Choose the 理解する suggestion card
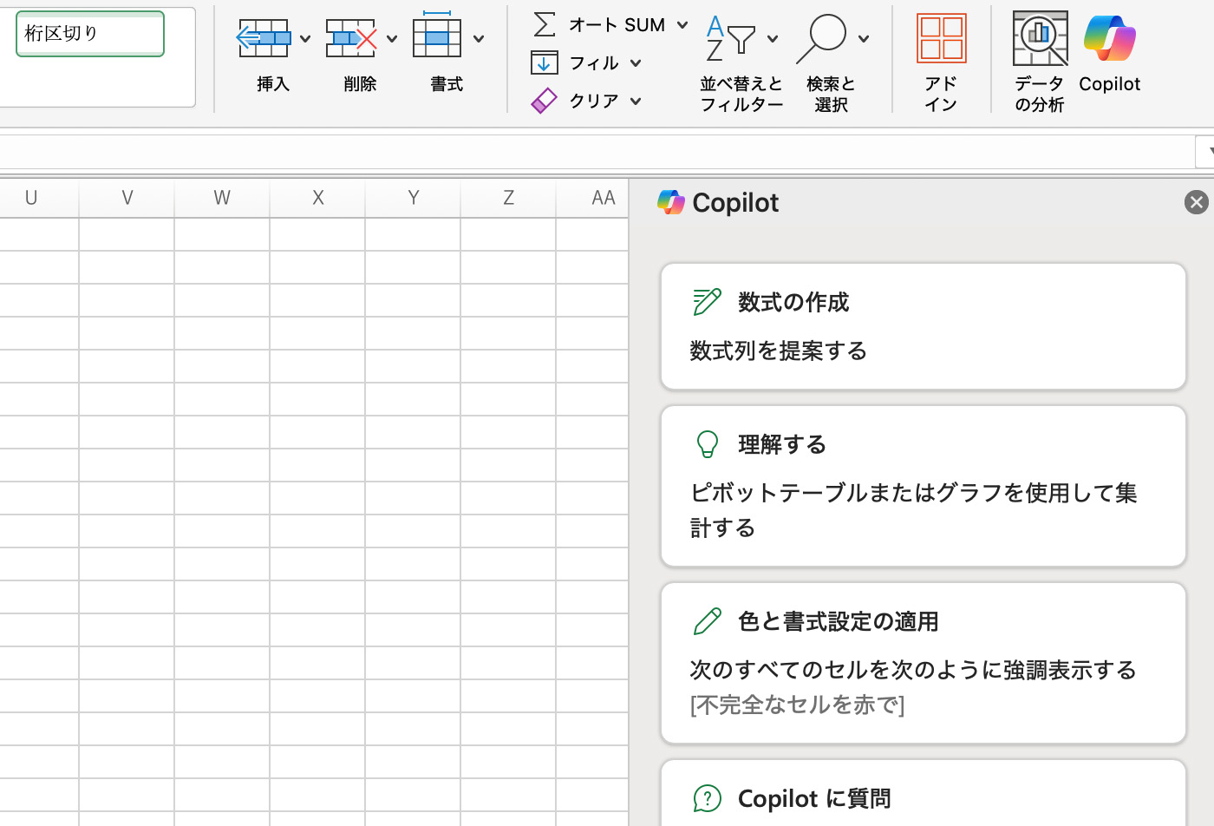 pyautogui.click(x=923, y=486)
